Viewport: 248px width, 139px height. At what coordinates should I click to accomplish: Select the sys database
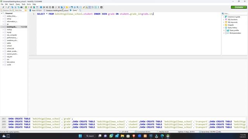click(8, 59)
